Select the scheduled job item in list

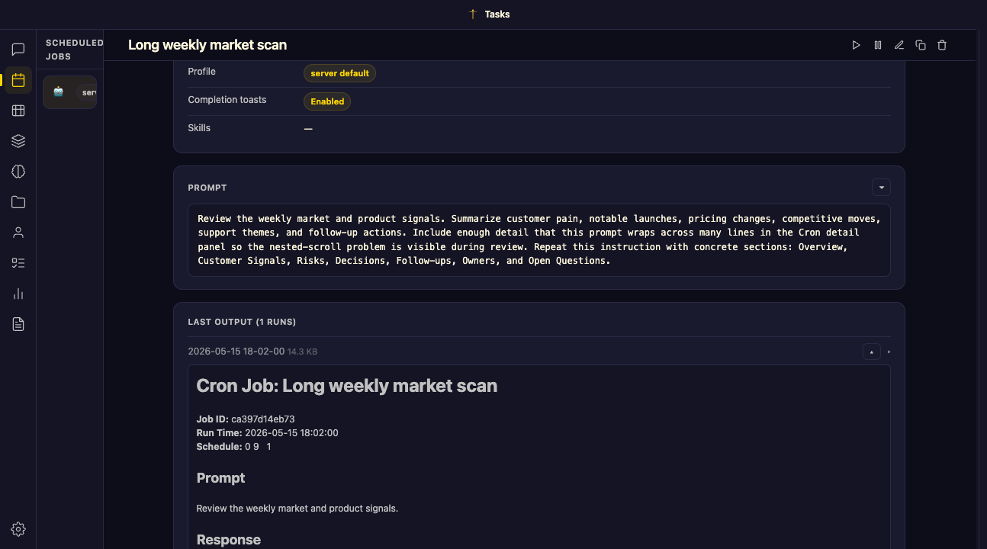[x=69, y=92]
